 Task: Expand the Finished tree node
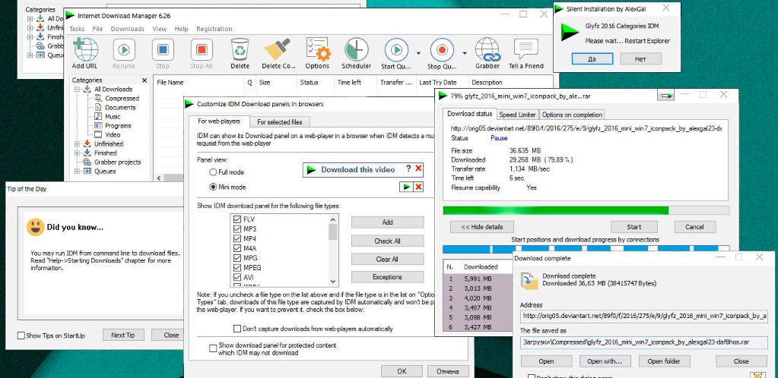(x=78, y=153)
